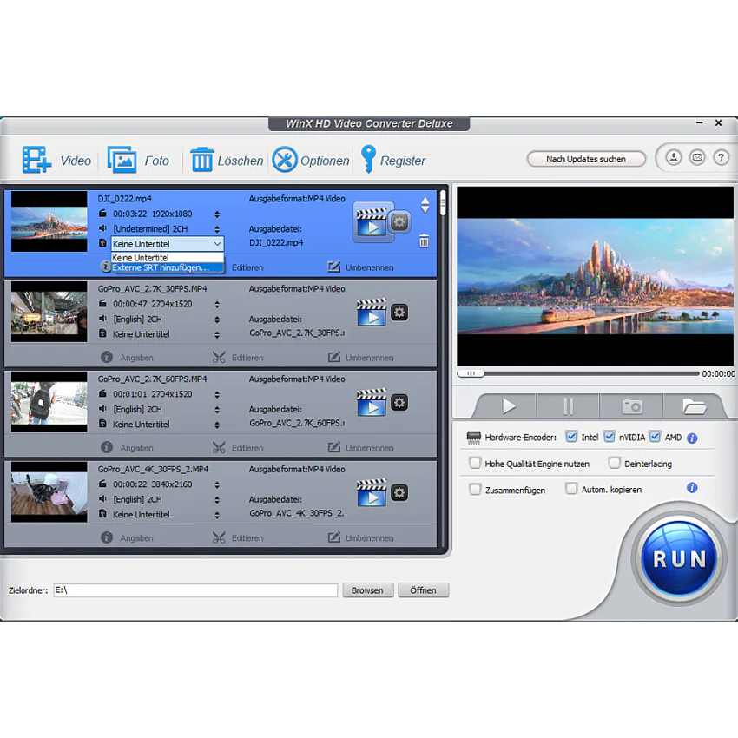Change subtitle stepper for GoPro_AVC_2.7K_30FPS.MP4

217,334
